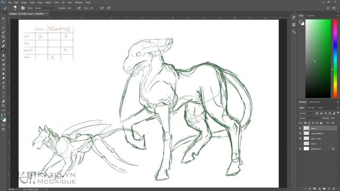
Task: Open the File menu
Action: 10,2
